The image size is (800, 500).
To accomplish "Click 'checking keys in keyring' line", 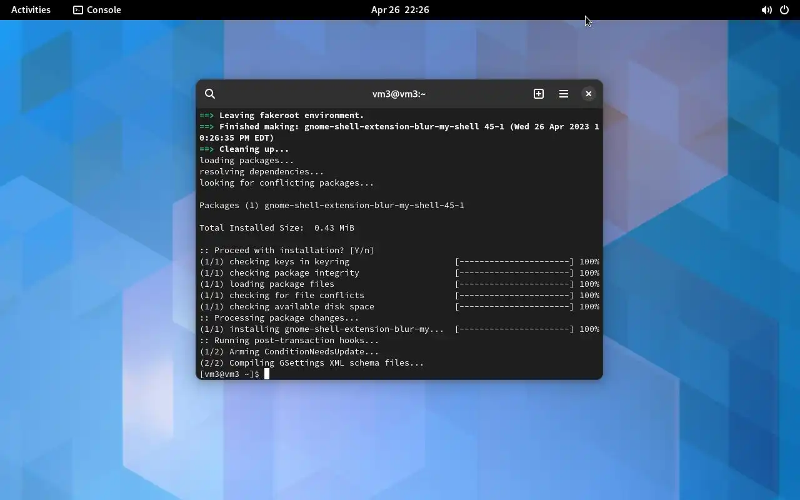I will click(399, 261).
